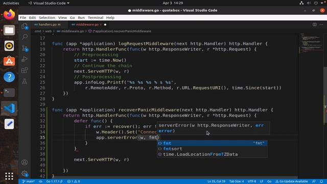This screenshot has height=184, width=327.
Task: Open the recoverPanicMiddleware breadcrumb symbol
Action: coord(120,31)
